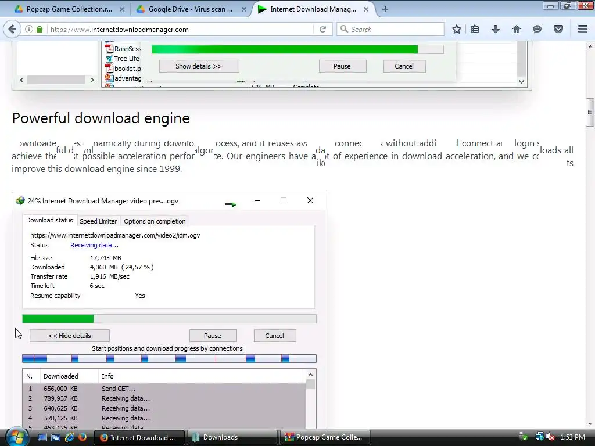
Task: Select connection row 1 Send GET
Action: pos(164,389)
